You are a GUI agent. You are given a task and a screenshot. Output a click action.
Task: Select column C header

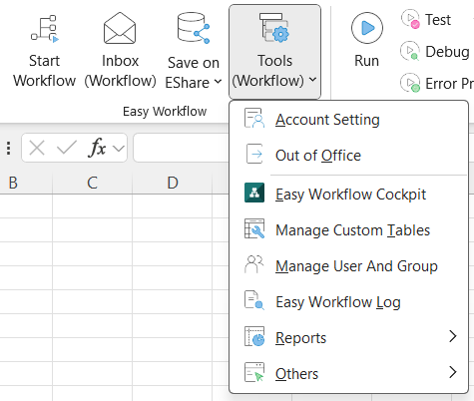pyautogui.click(x=92, y=183)
